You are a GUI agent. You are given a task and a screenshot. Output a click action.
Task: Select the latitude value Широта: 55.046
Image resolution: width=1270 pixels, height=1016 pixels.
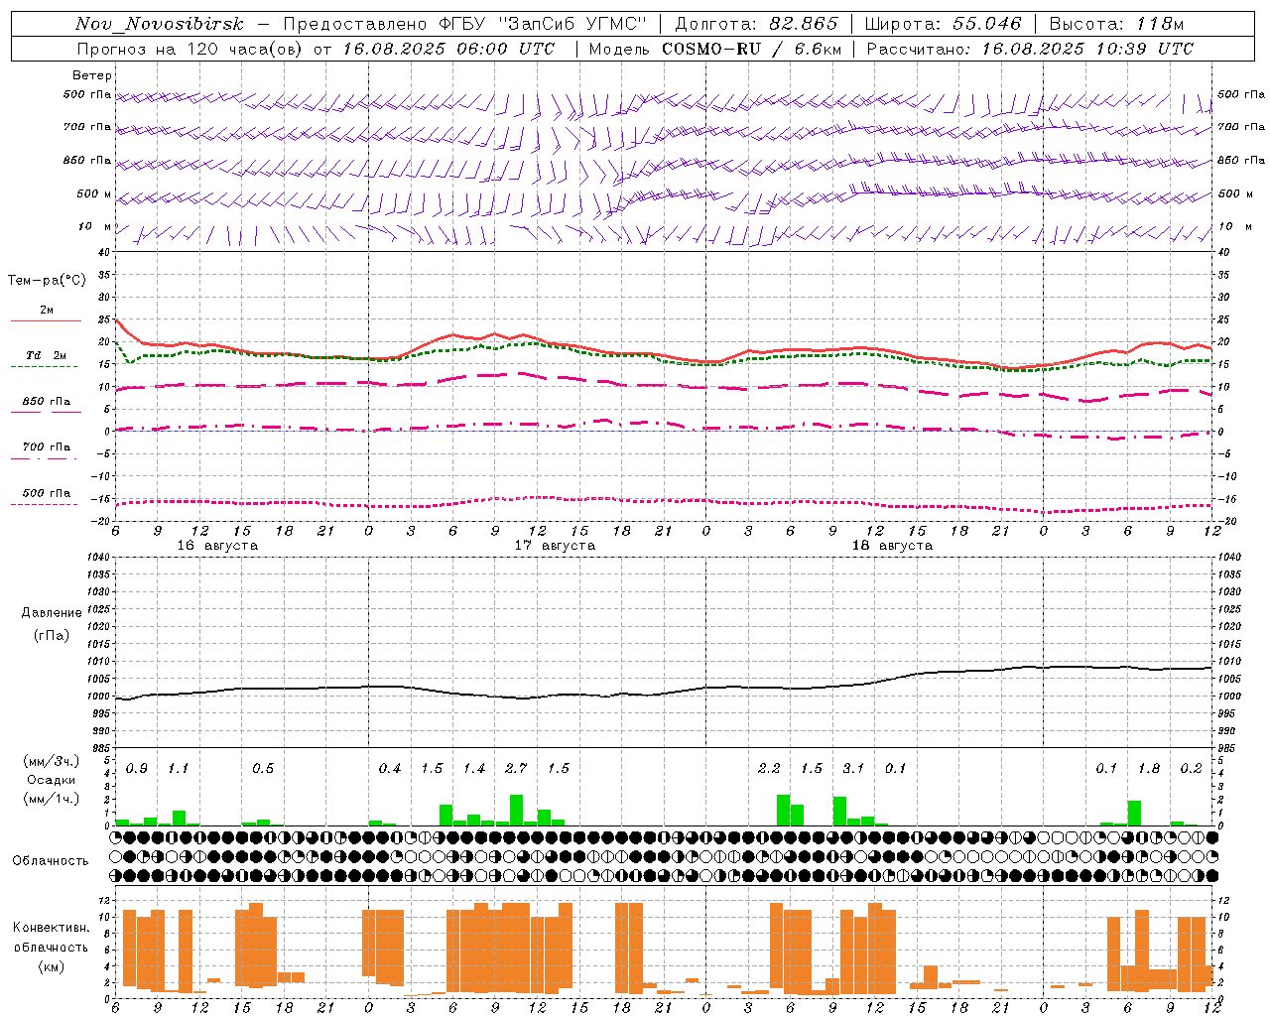click(x=943, y=24)
